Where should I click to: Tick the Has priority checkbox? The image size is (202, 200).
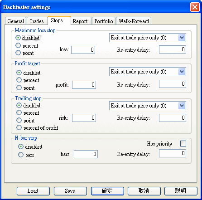click(183, 144)
